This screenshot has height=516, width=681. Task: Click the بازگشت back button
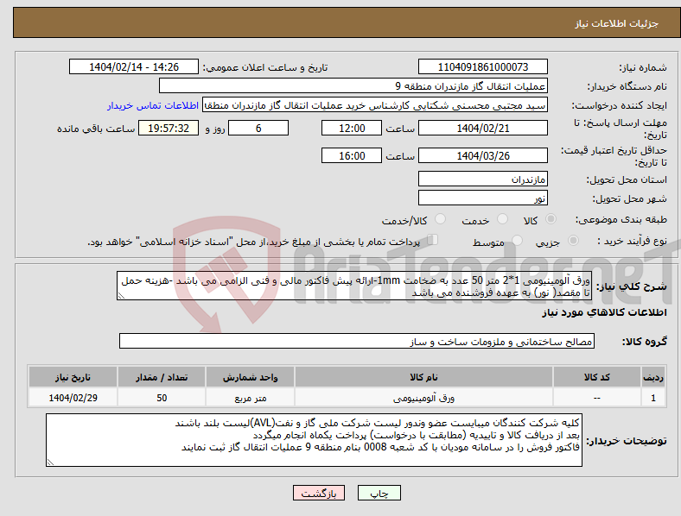(319, 493)
